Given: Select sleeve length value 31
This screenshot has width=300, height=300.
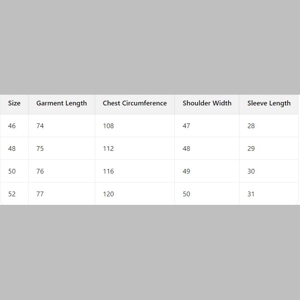Looking at the screenshot, I should (x=251, y=194).
